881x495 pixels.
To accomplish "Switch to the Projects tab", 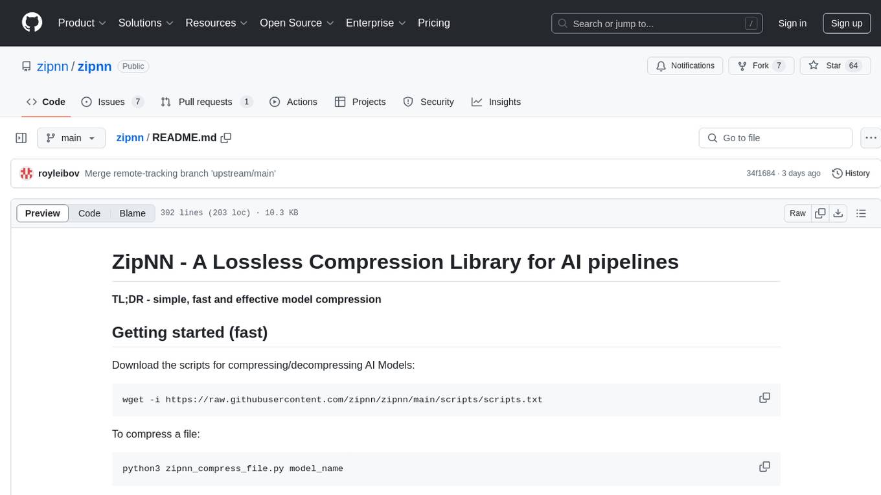I will point(360,102).
